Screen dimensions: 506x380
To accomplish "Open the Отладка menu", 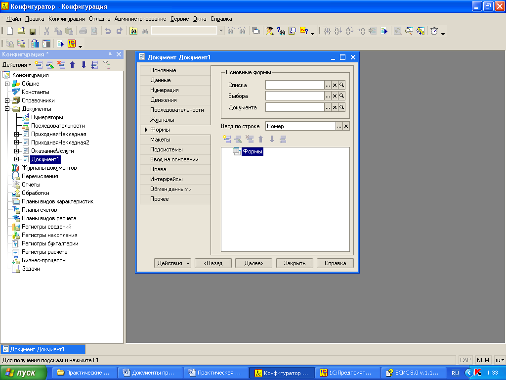I will pos(99,19).
